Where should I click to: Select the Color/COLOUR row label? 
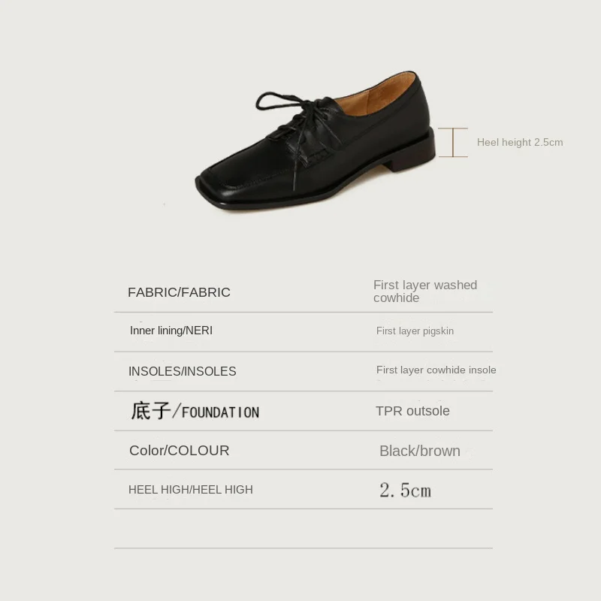(179, 450)
